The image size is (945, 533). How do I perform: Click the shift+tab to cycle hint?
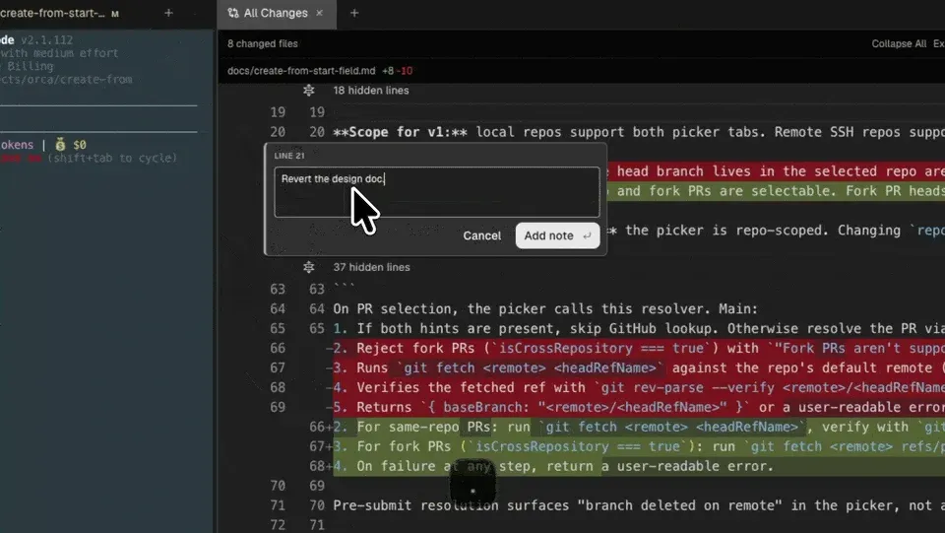click(x=112, y=158)
